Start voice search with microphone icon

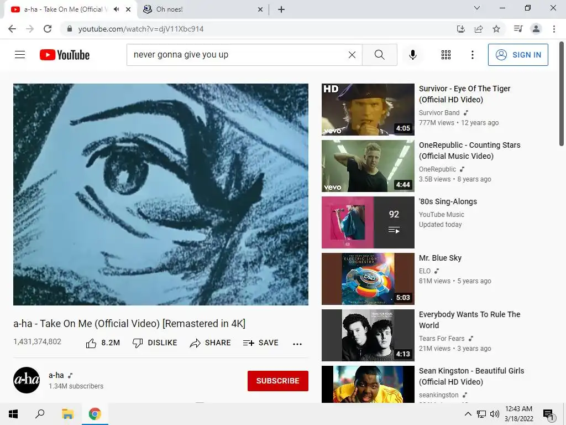(x=412, y=55)
